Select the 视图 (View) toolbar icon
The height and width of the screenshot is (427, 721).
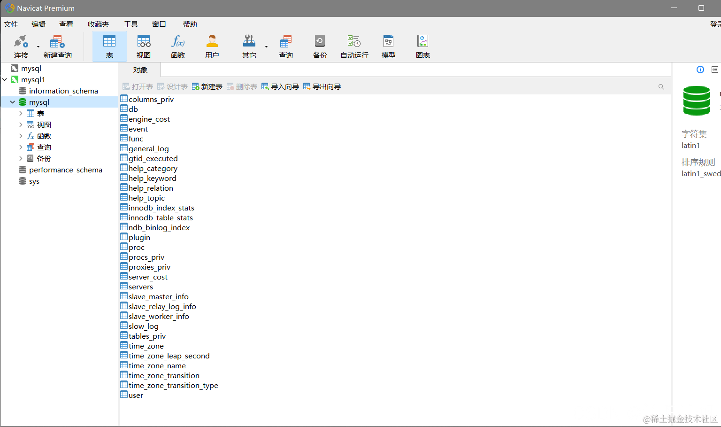tap(144, 47)
